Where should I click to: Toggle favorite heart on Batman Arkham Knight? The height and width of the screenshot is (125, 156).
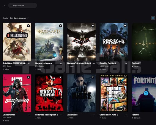point(93,26)
